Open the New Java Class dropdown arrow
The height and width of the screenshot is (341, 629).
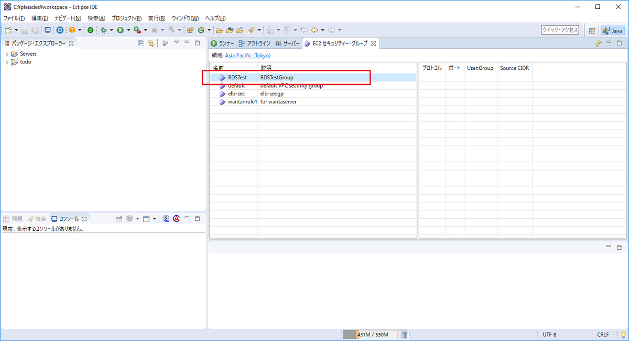click(209, 30)
